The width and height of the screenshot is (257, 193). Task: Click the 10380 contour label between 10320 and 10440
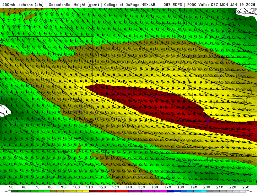[x=88, y=122]
